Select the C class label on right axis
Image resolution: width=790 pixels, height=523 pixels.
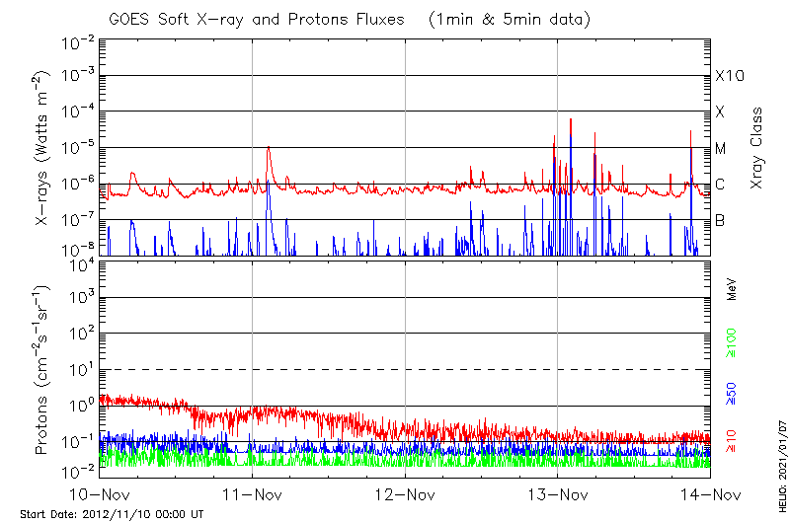point(721,185)
